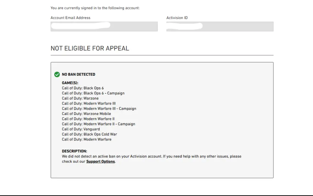The width and height of the screenshot is (313, 196).
Task: Select the Black Ops Cold War entry
Action: tap(89, 134)
